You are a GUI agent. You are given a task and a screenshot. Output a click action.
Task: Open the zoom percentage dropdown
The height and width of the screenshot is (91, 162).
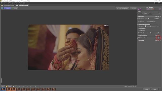tap(3, 86)
